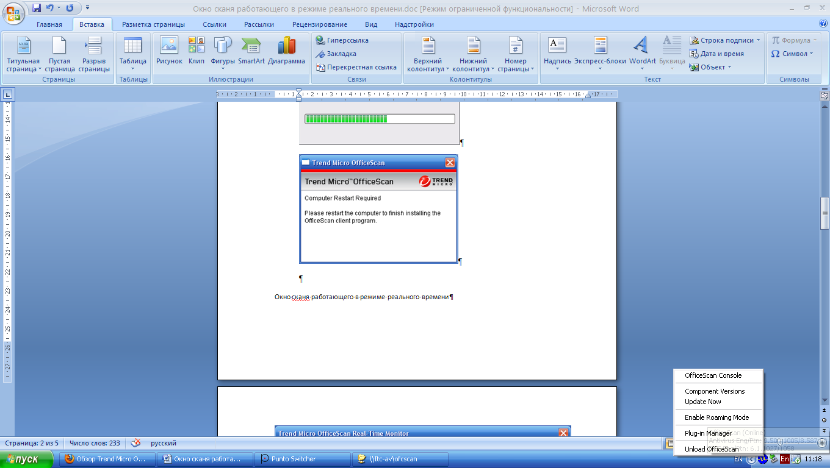Insert clip art (Клип)
This screenshot has width=830, height=468.
tap(197, 51)
